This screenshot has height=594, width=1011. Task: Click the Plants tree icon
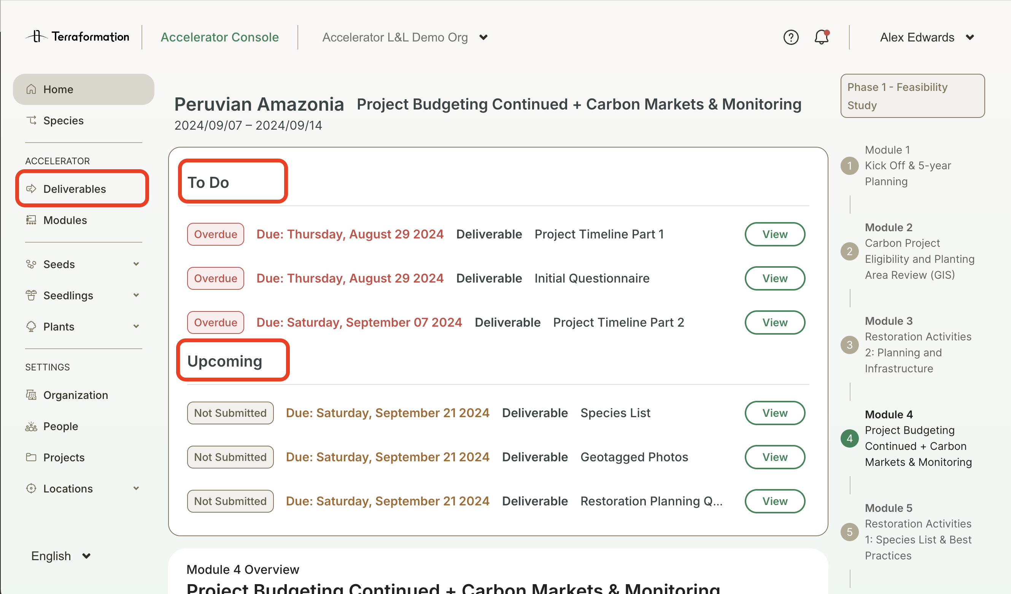(31, 327)
